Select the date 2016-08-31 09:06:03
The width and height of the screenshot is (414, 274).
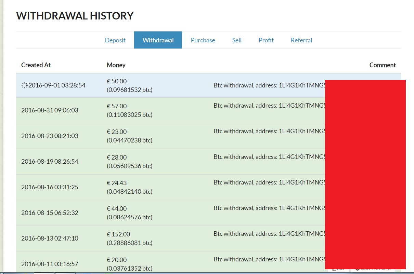click(x=50, y=110)
